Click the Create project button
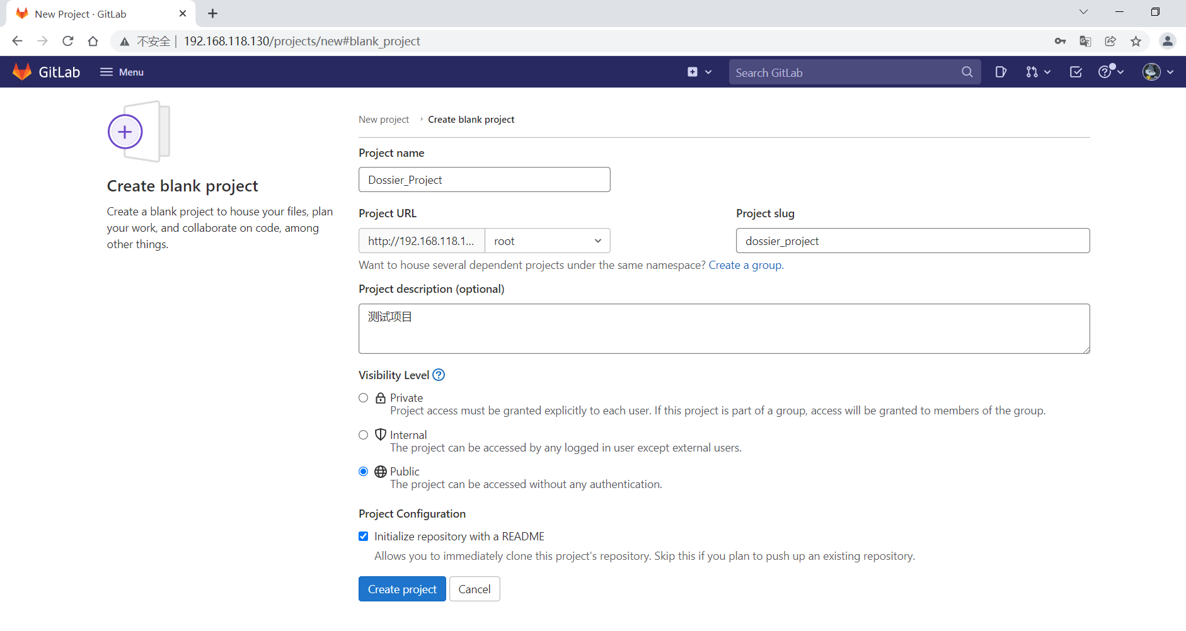Image resolution: width=1186 pixels, height=631 pixels. (402, 589)
